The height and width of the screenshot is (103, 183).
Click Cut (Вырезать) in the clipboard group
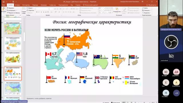coord(10,8)
